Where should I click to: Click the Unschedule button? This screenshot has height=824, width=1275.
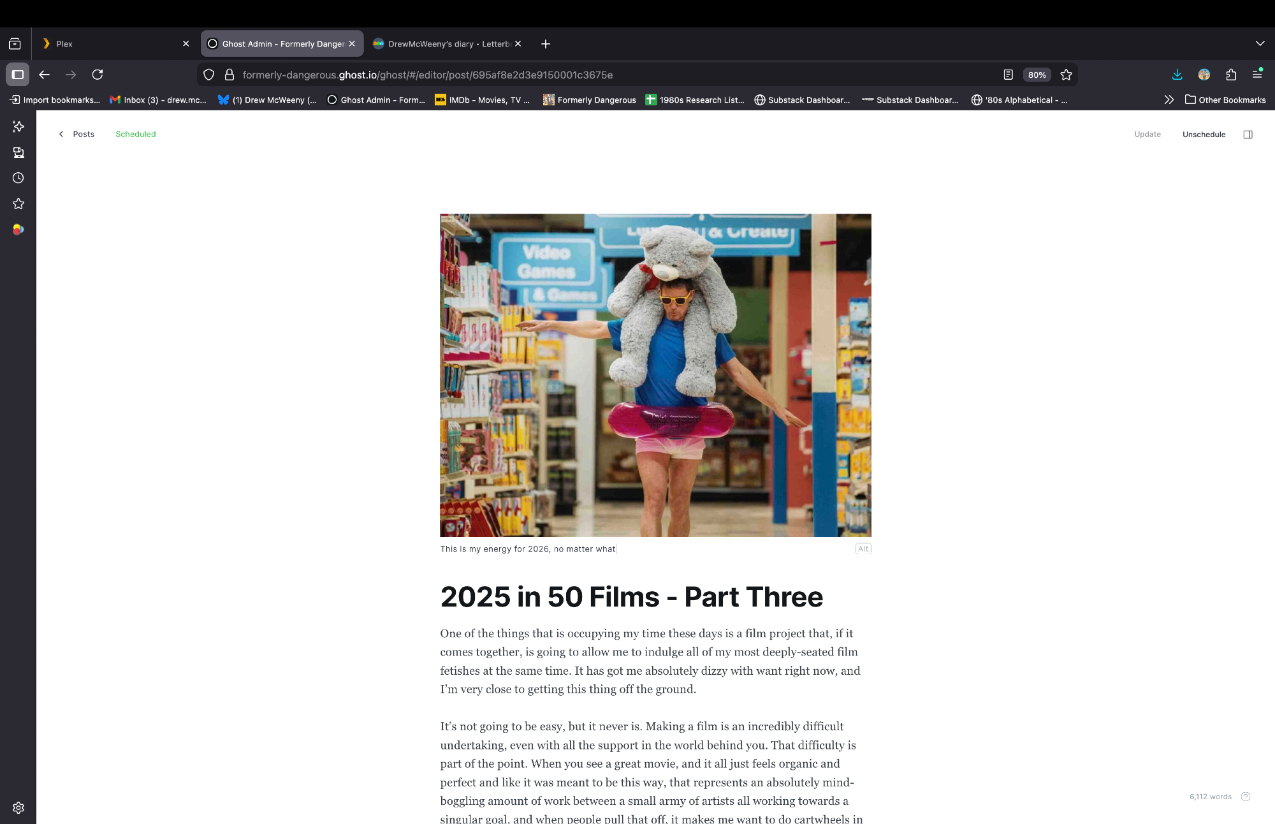click(x=1204, y=134)
